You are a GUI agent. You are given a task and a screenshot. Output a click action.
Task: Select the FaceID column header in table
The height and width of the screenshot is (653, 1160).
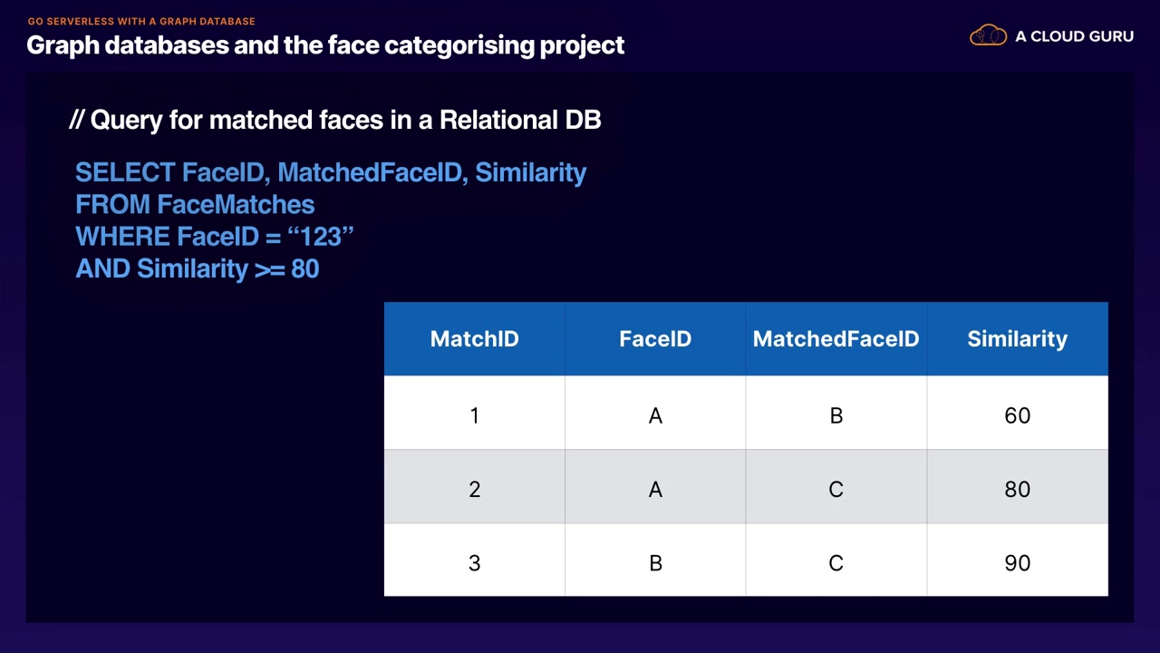coord(655,339)
